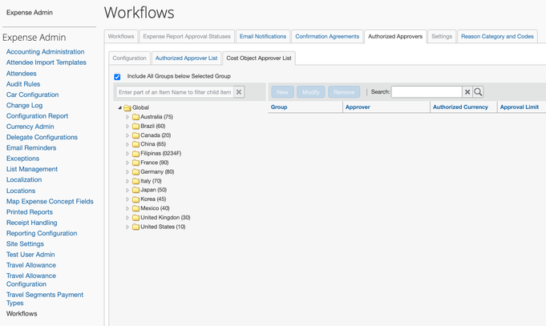Click the search magnifier icon
The width and height of the screenshot is (546, 326).
pyautogui.click(x=479, y=92)
